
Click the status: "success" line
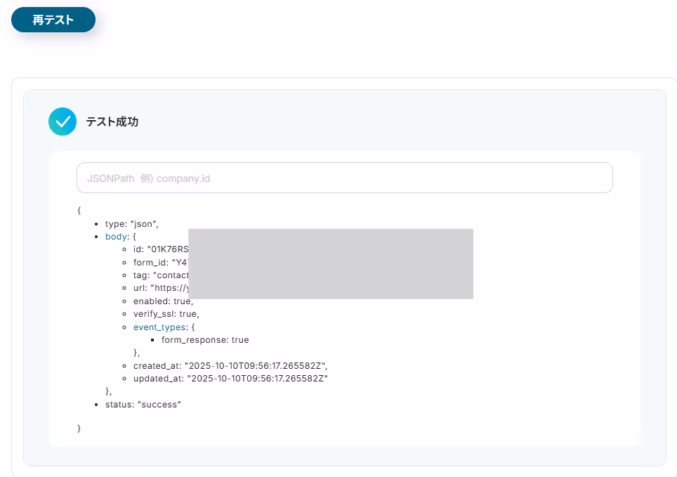point(143,405)
